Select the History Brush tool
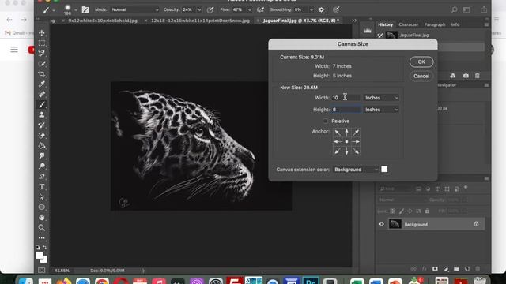506x284 pixels. pos(42,125)
